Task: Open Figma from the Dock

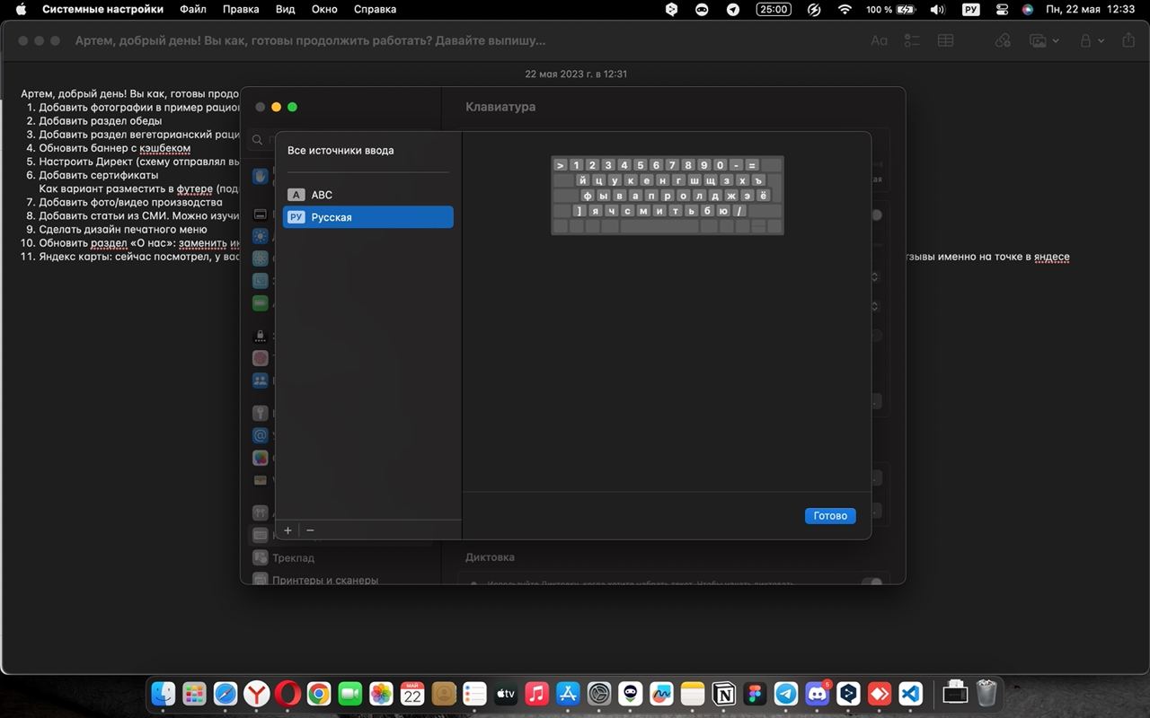Action: click(x=755, y=694)
